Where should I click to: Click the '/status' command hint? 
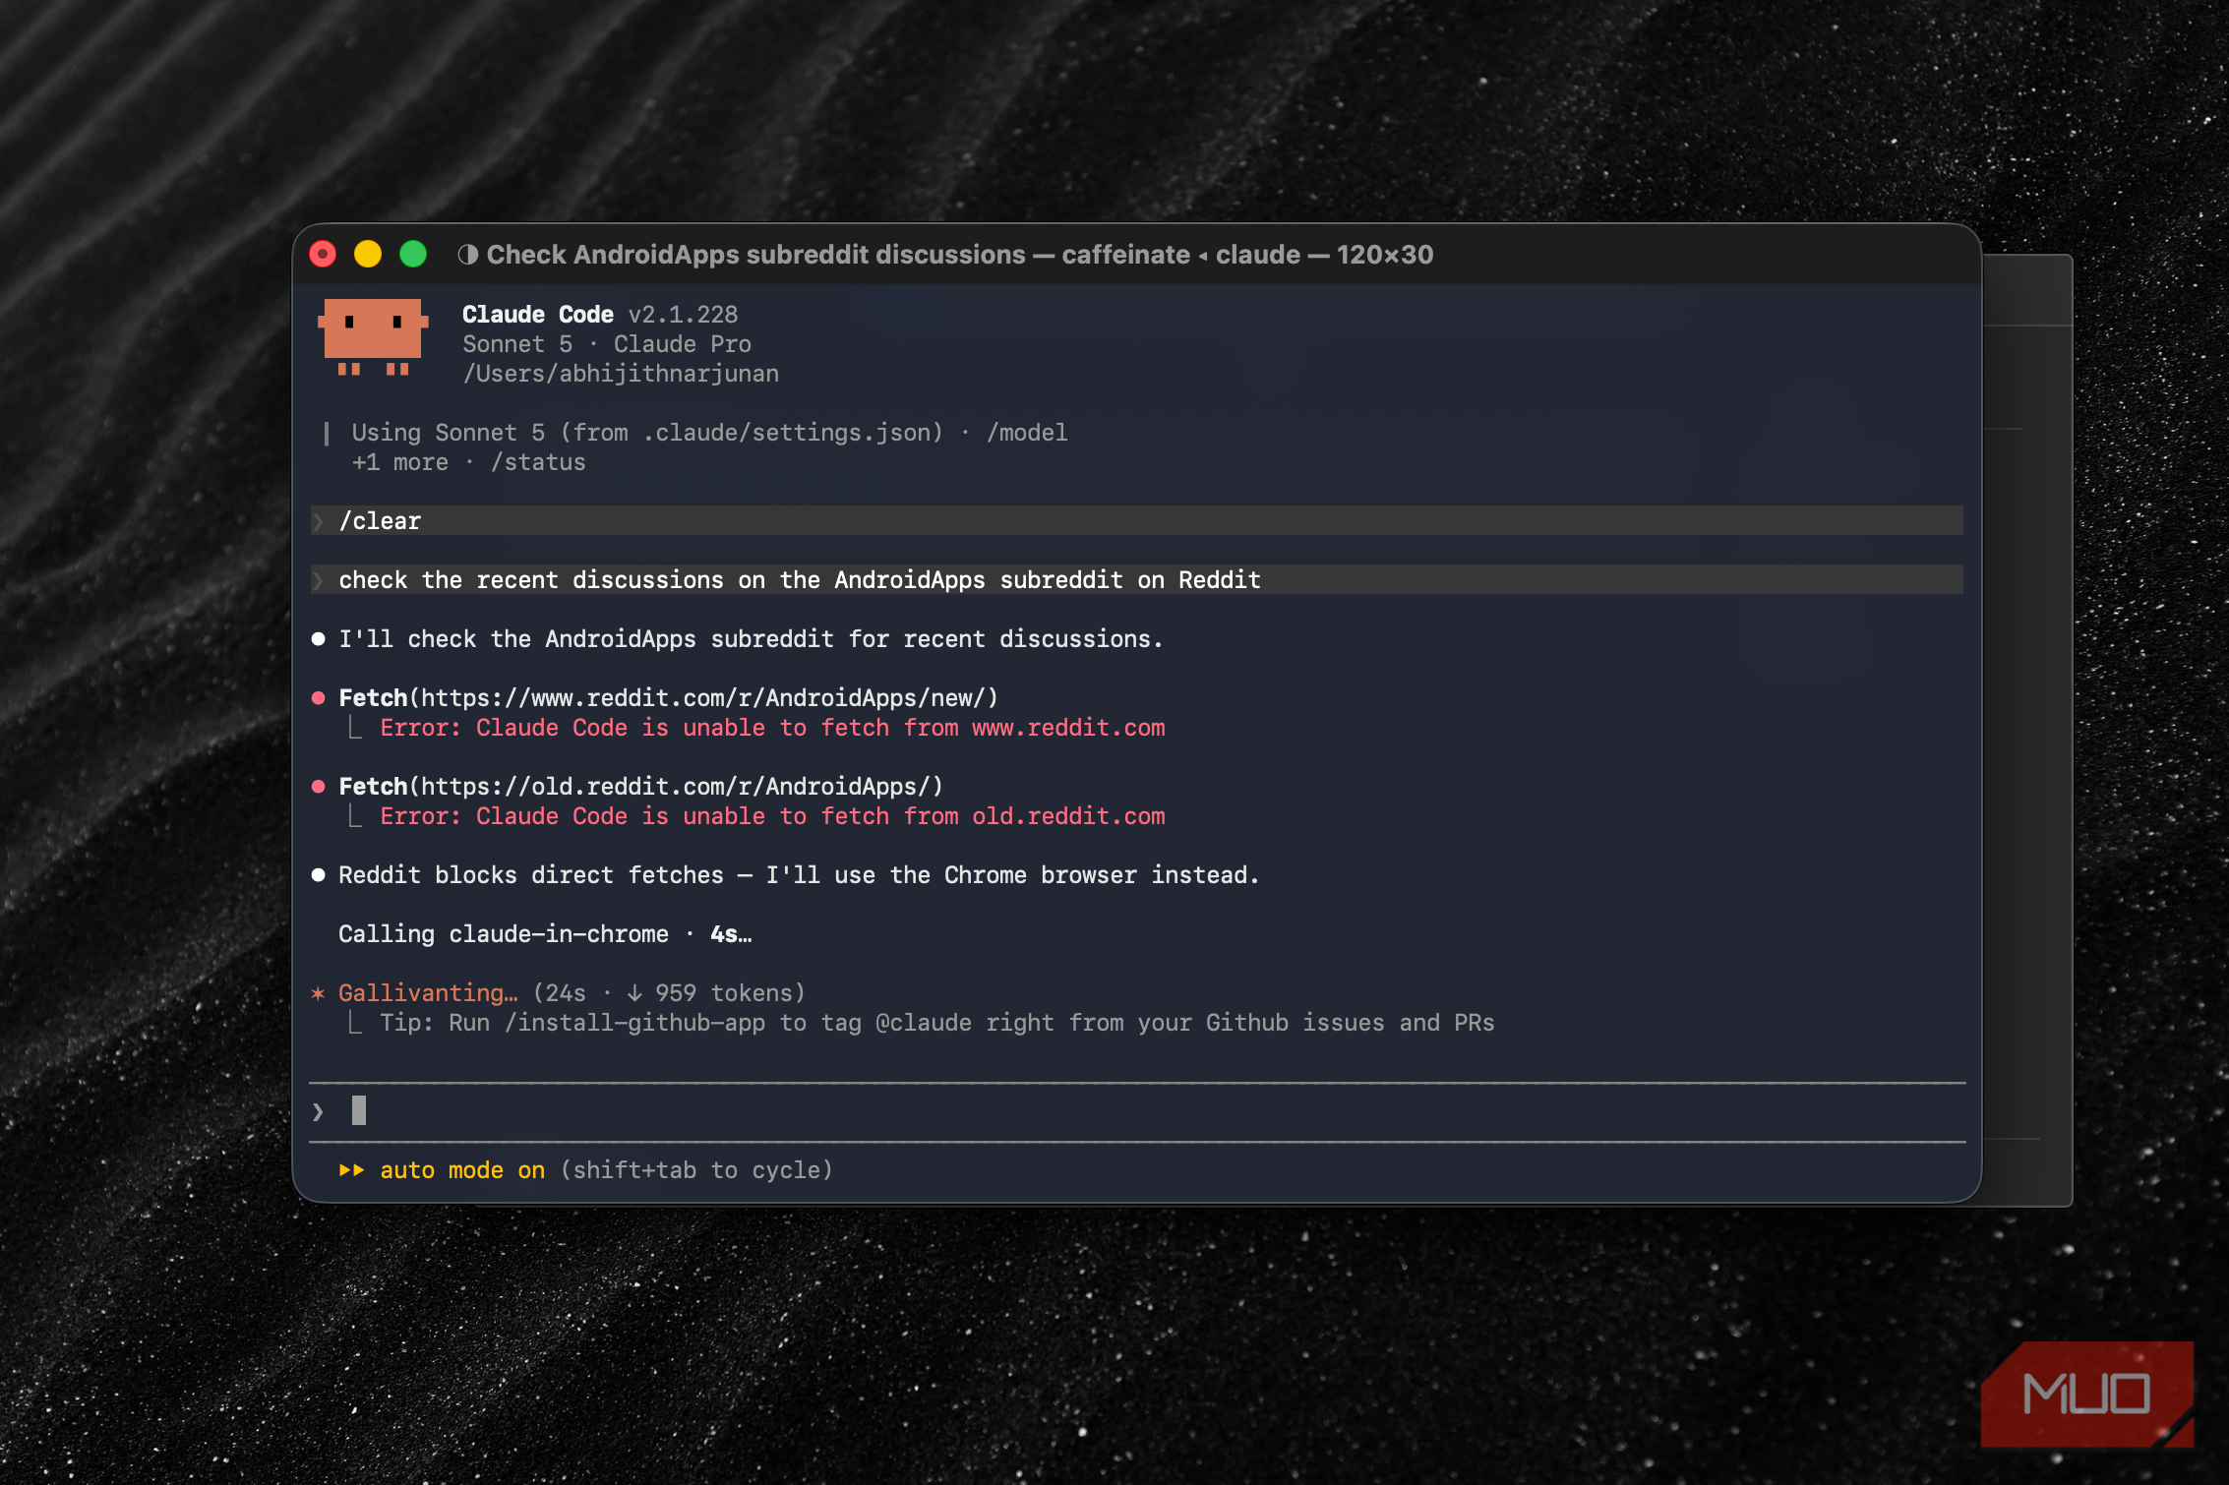tap(538, 462)
